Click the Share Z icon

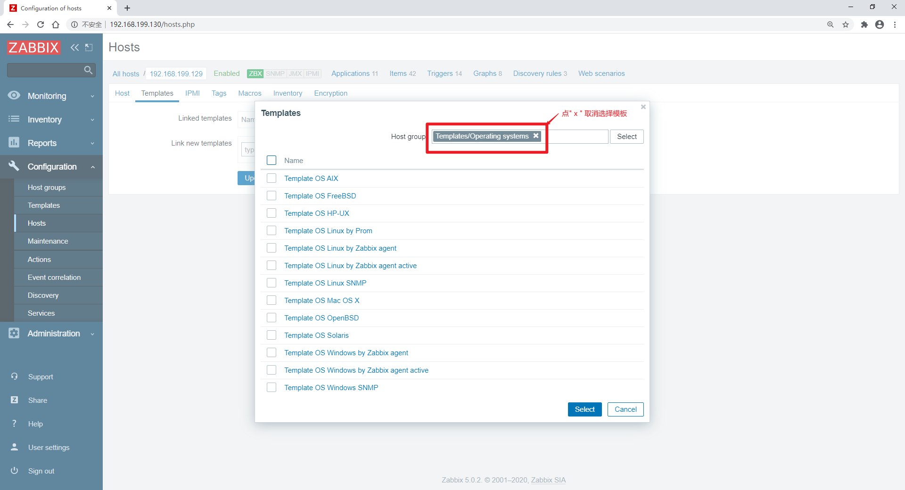click(x=14, y=400)
